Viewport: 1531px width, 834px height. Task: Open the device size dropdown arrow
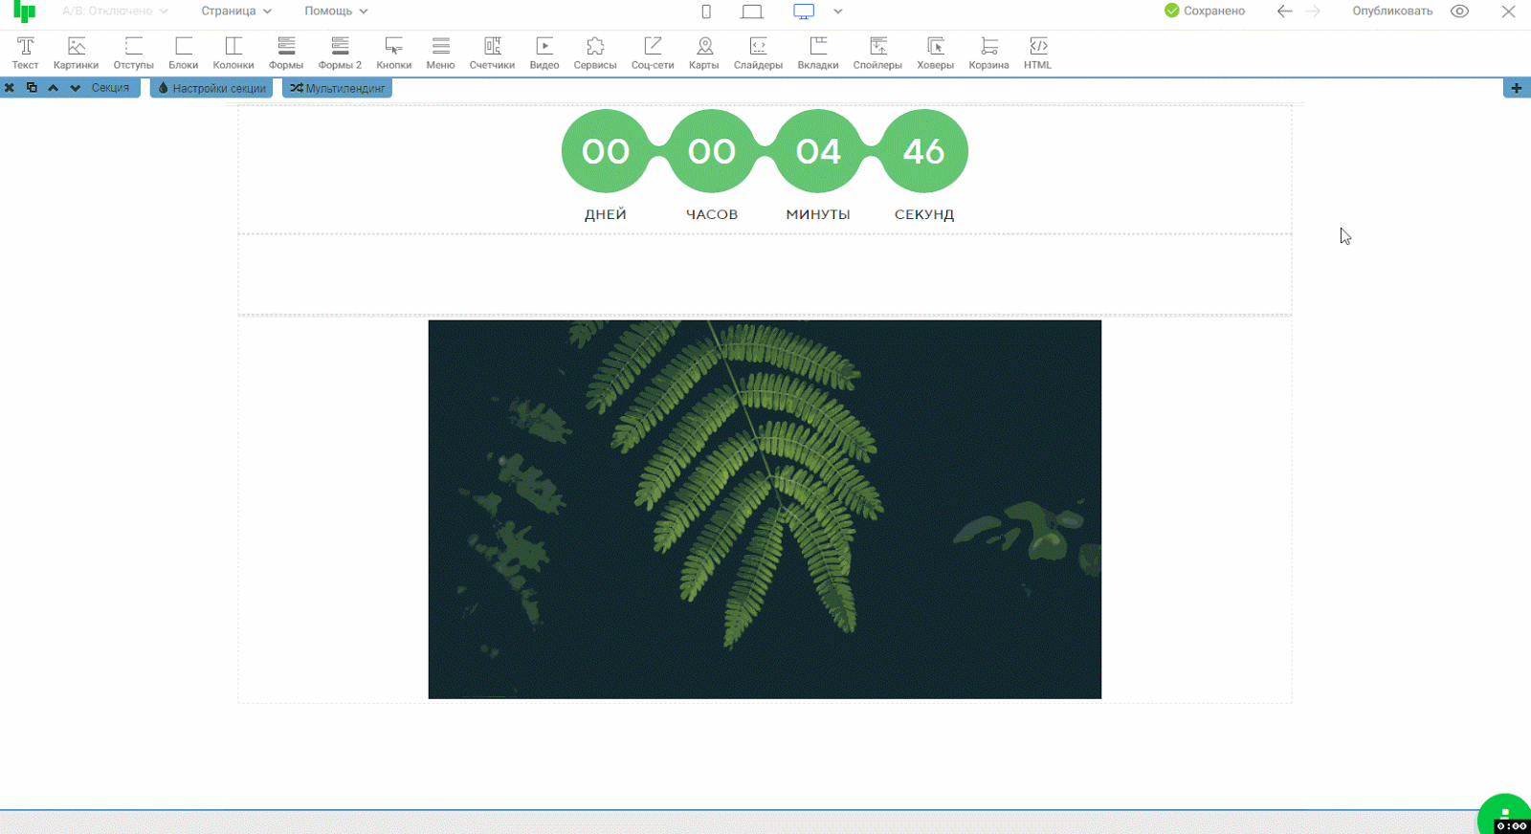click(838, 11)
